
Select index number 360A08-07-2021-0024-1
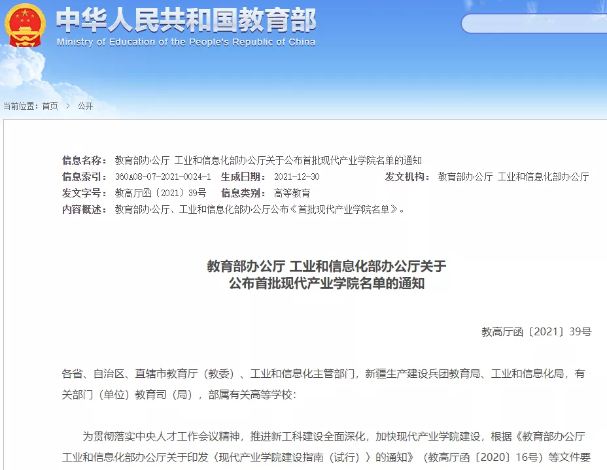coord(163,177)
